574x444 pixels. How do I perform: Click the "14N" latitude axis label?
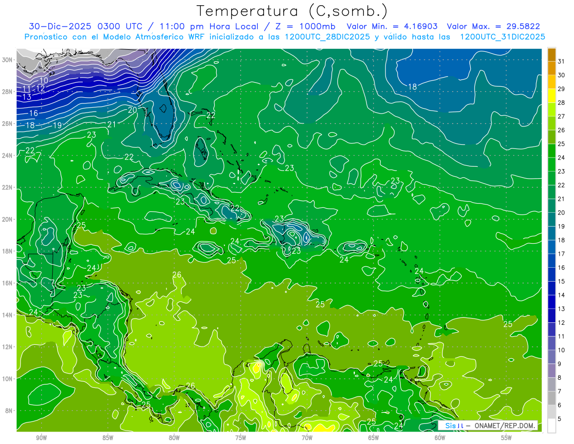(7, 315)
